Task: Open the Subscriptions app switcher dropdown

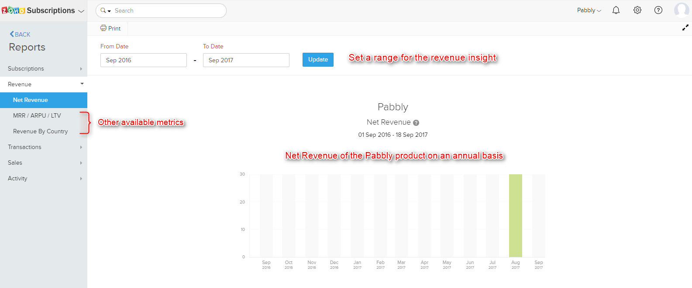Action: 81,11
